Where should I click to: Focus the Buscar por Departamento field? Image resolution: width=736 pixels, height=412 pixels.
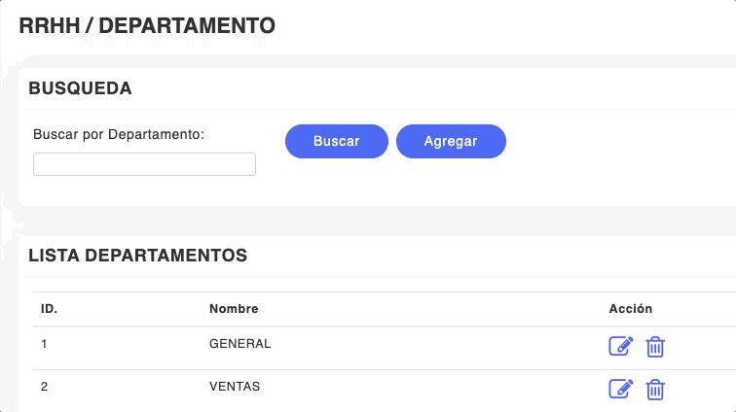point(144,164)
